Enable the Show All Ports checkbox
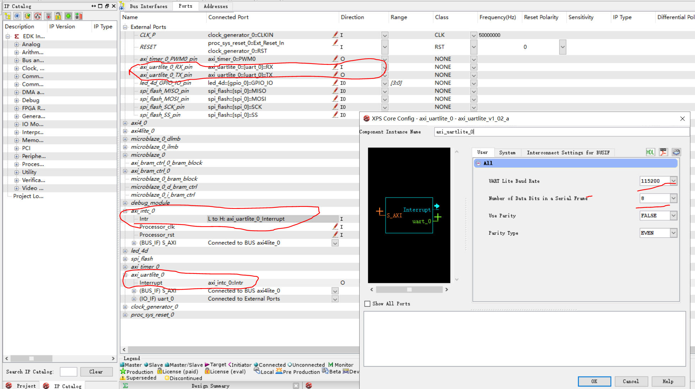The width and height of the screenshot is (695, 389). (367, 304)
